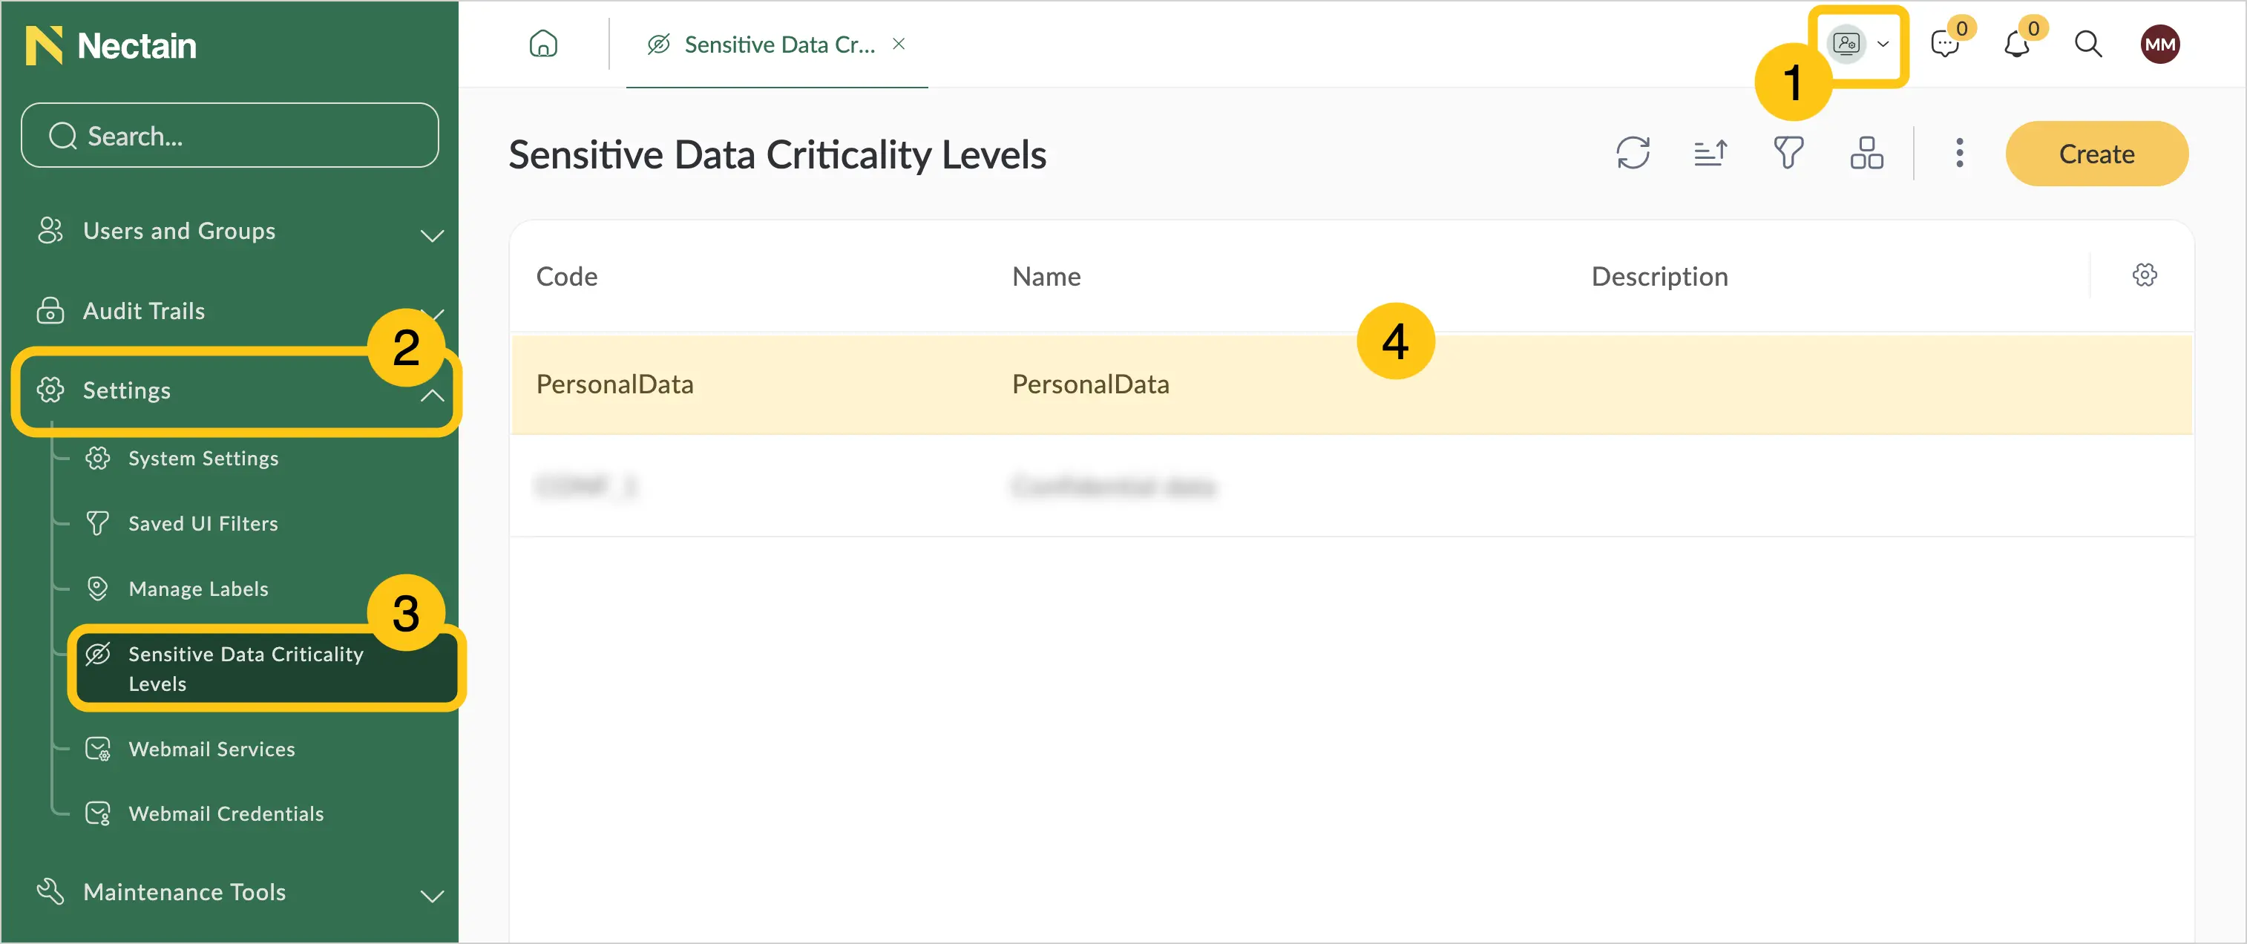Close the Sensitive Data Cr... tab

coord(899,44)
